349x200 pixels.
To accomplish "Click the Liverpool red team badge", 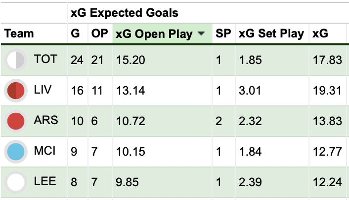I will (x=16, y=91).
